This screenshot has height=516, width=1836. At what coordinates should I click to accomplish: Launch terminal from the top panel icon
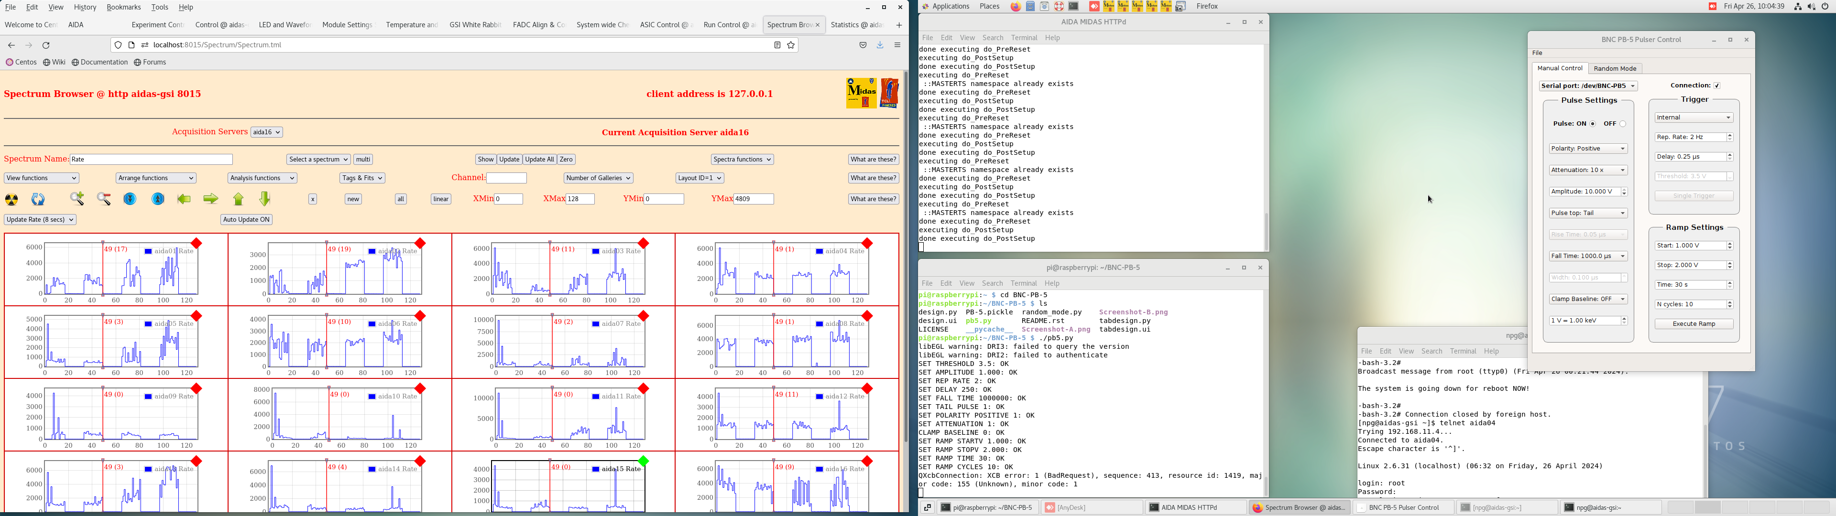pyautogui.click(x=1073, y=6)
